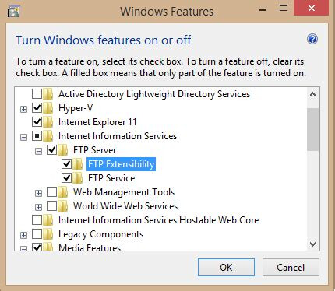Maximize the Windows Features dialog
The image size is (335, 291).
click(x=284, y=8)
